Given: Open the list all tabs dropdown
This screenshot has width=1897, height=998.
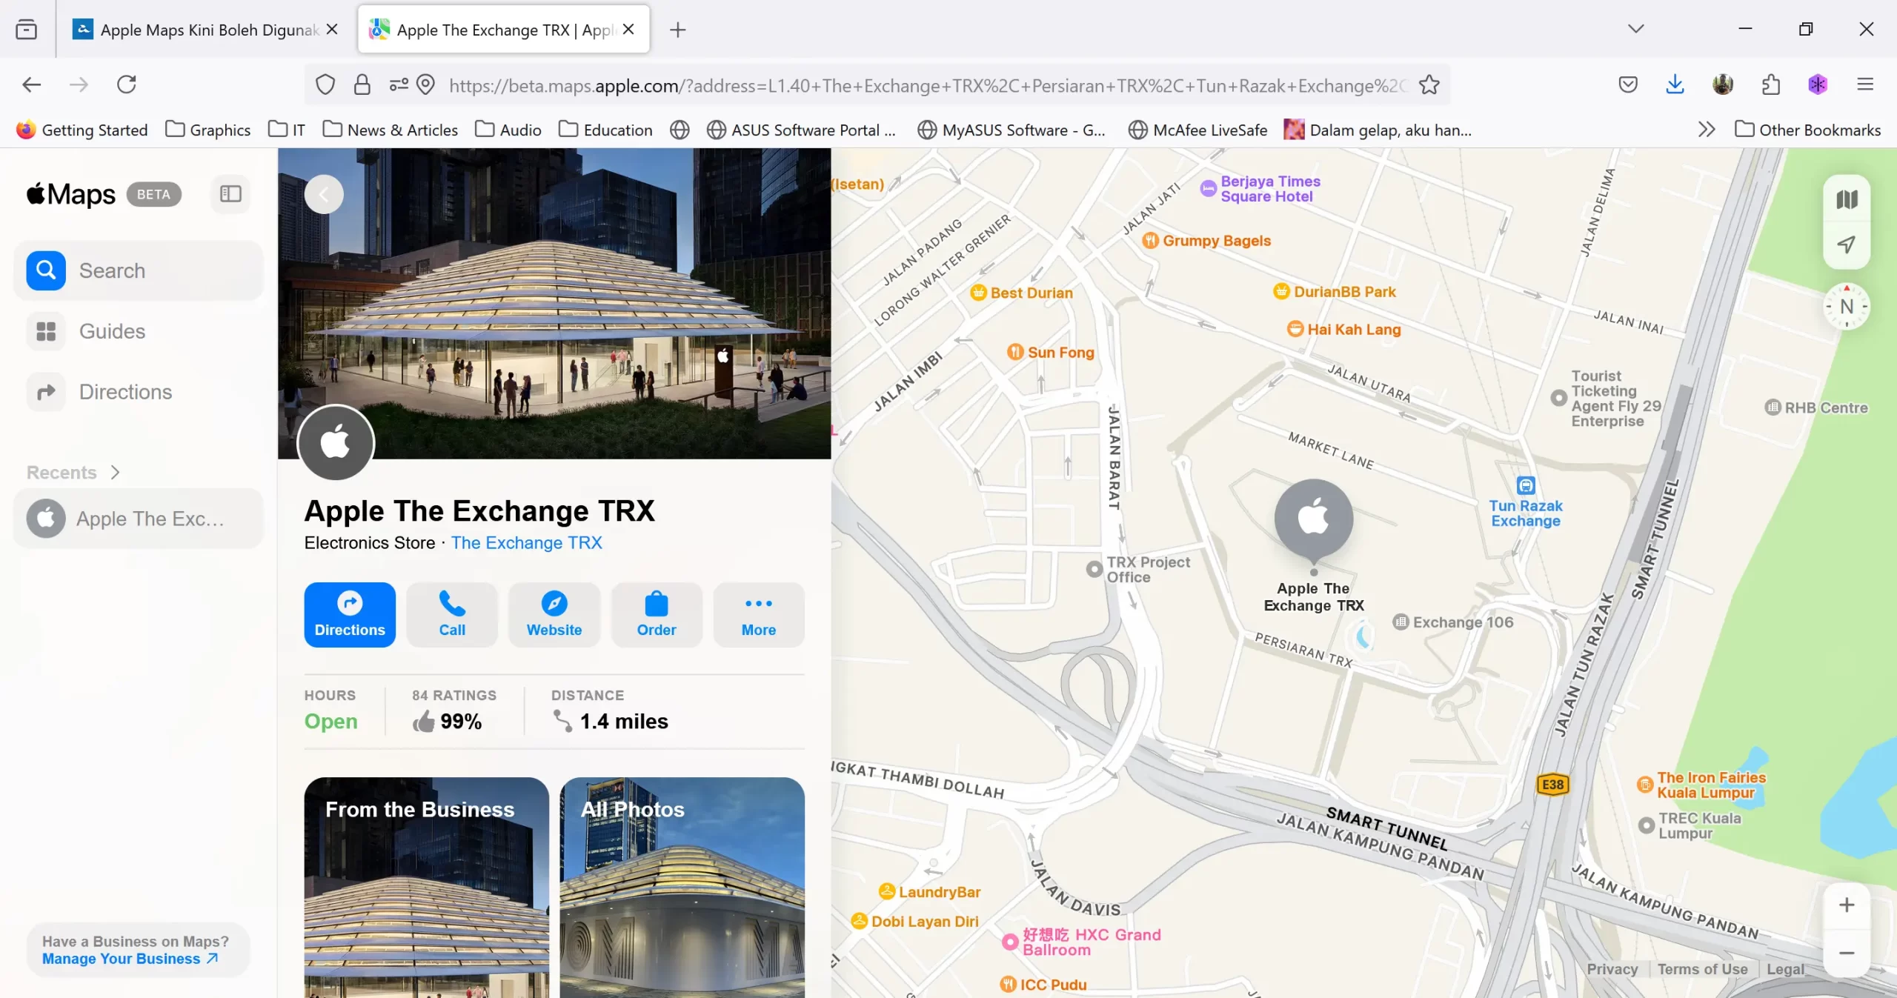Looking at the screenshot, I should [x=1637, y=29].
